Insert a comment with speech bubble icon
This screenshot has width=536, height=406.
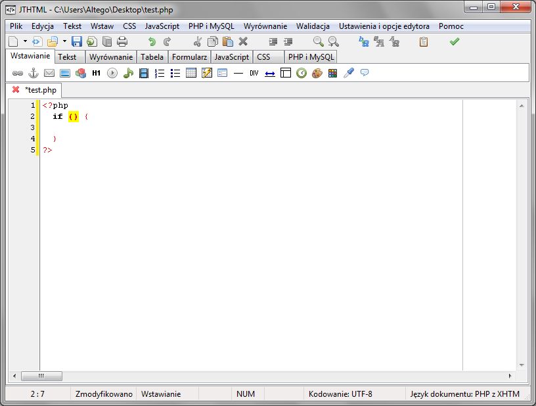click(x=365, y=72)
